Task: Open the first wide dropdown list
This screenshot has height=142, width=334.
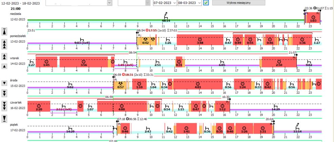Action: point(109,3)
